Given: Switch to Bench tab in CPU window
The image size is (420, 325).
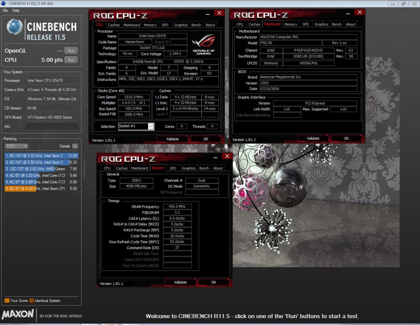Looking at the screenshot, I should 196,25.
